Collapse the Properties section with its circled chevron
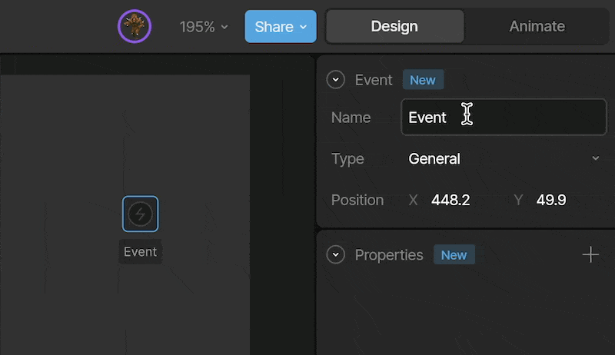 point(335,254)
